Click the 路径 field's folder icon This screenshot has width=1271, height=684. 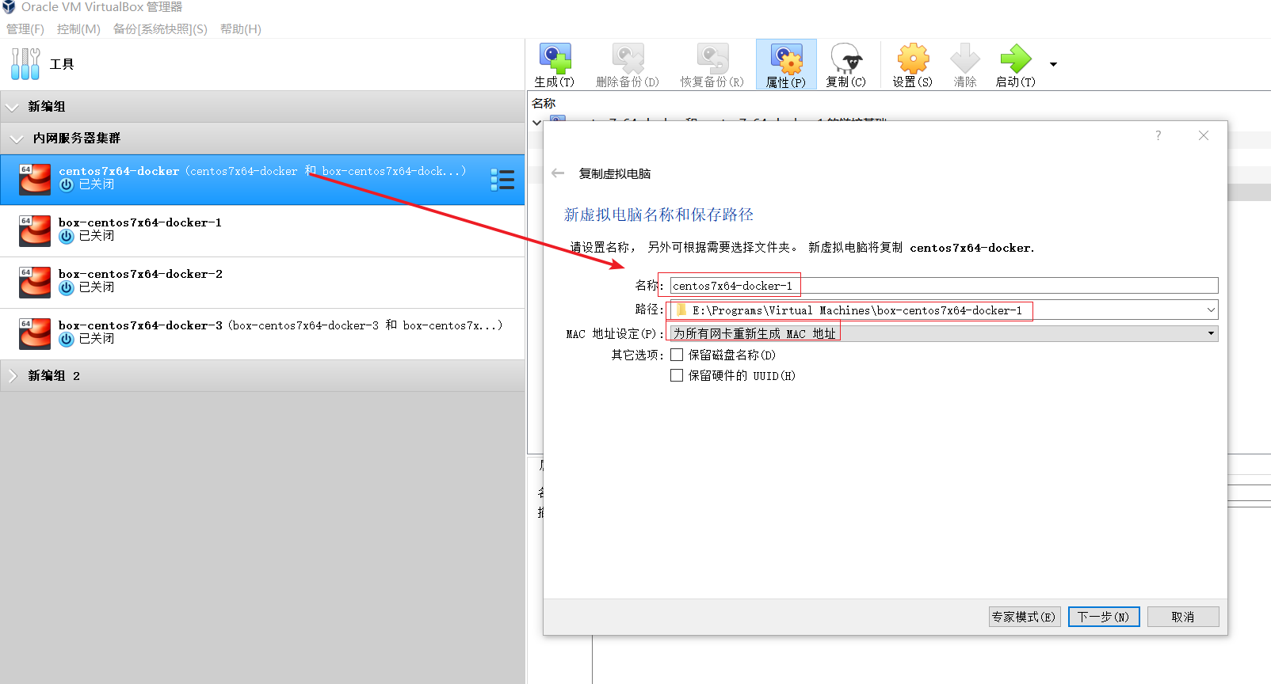pos(681,310)
